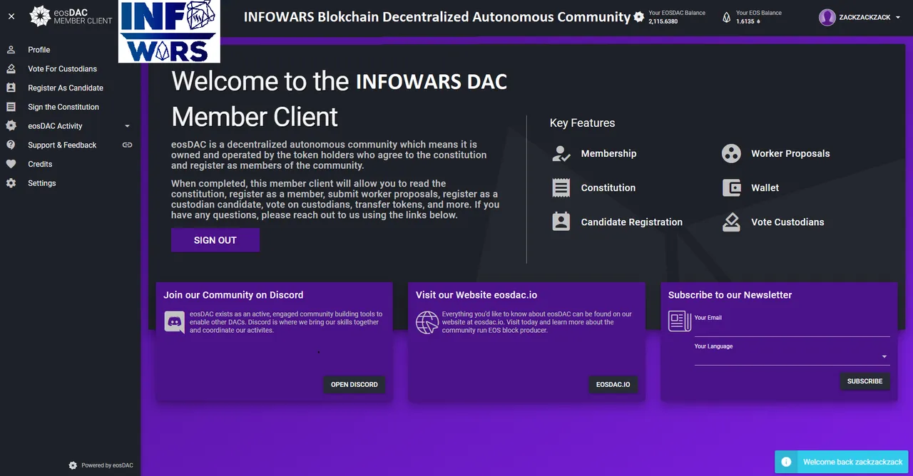
Task: Click the info icon in welcome notification
Action: click(786, 462)
